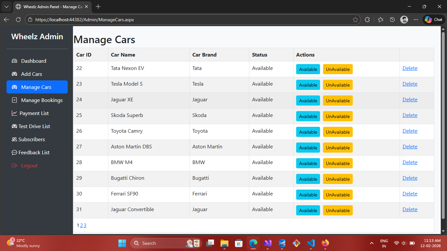Open a new browser tab

pos(98,7)
